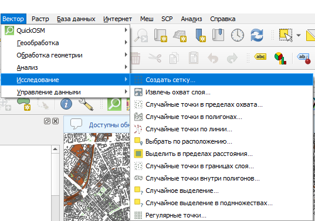
Task: Expand the QuickOSM submenu
Action: [x=66, y=30]
